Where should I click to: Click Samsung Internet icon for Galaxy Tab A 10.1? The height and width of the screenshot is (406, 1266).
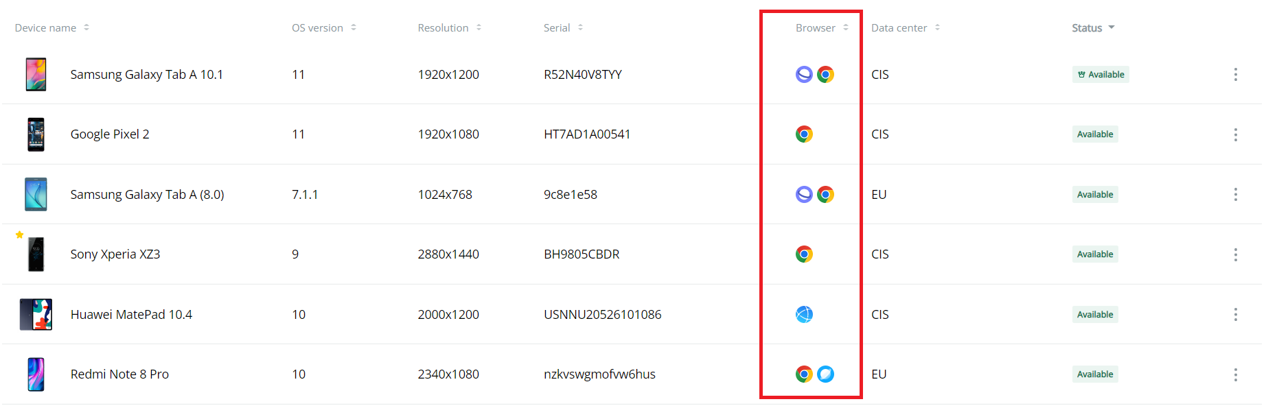click(804, 74)
